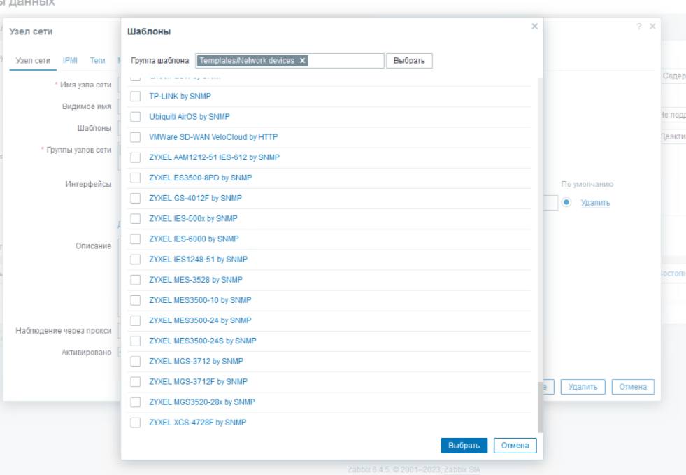Click Отмена in Шаблоны dialog
The width and height of the screenshot is (686, 475).
pos(515,445)
